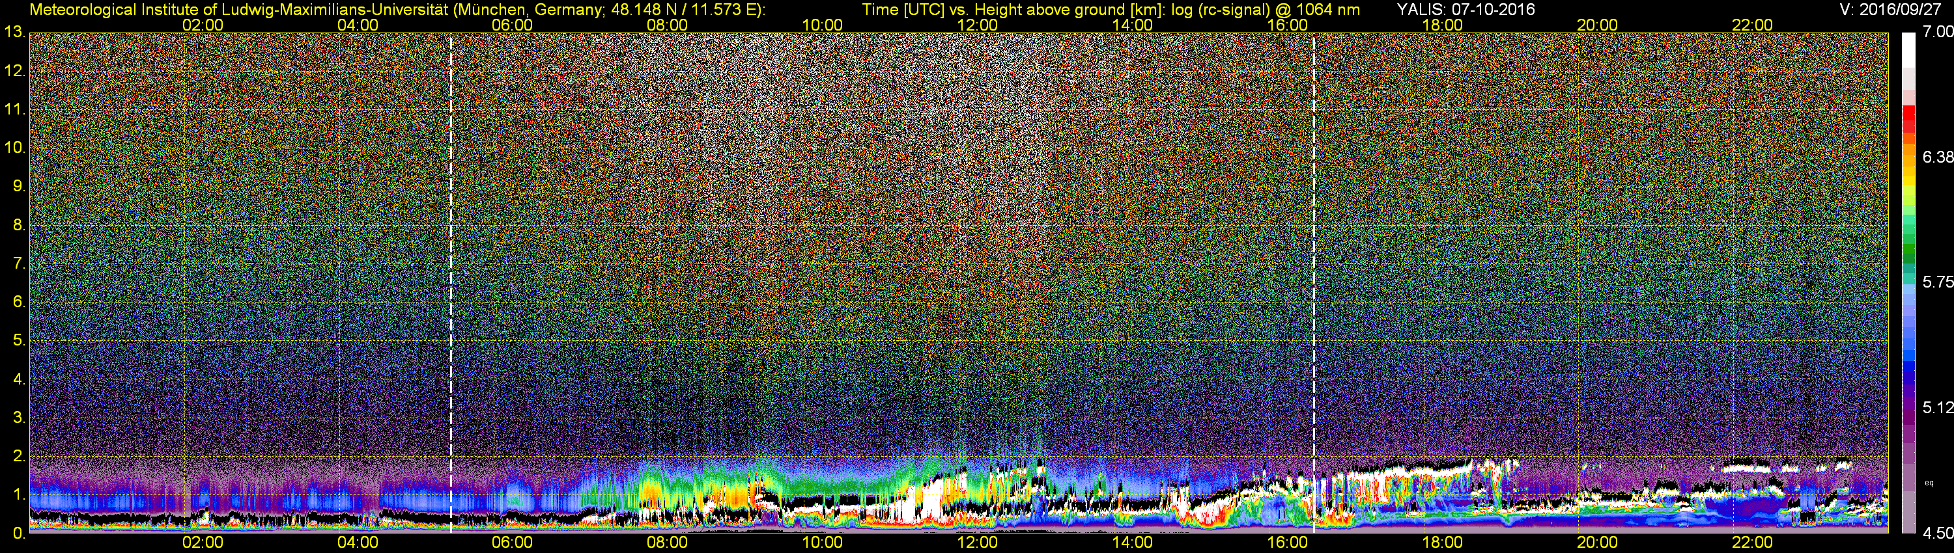1954x553 pixels.
Task: Click the 12:00 label on the bottom time axis
Action: [x=977, y=543]
